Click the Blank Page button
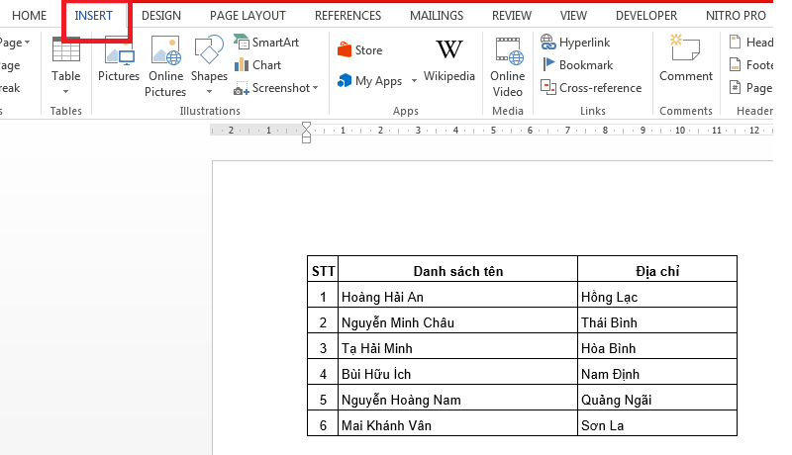The height and width of the screenshot is (455, 792). point(10,65)
